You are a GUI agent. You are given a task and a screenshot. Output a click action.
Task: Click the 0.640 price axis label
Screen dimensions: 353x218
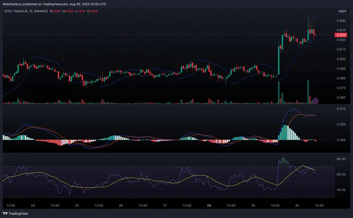click(341, 20)
